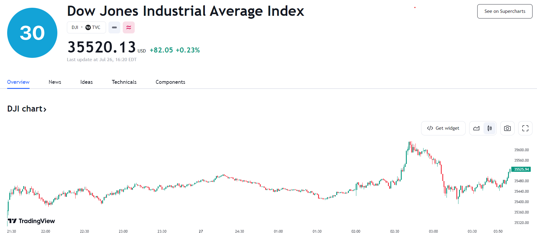Open the Ideas tab
Image resolution: width=537 pixels, height=238 pixels.
pos(87,82)
